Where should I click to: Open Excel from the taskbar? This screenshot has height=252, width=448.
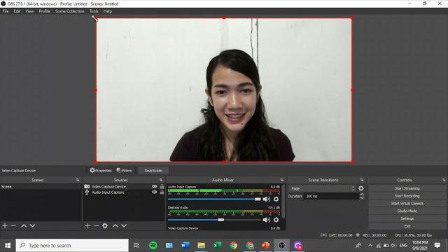[218, 246]
